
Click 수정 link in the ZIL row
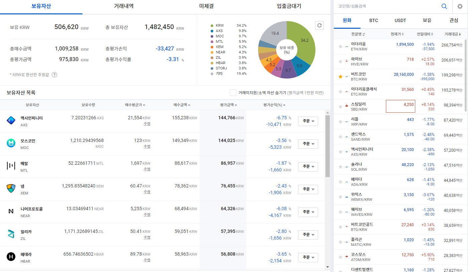(x=147, y=237)
